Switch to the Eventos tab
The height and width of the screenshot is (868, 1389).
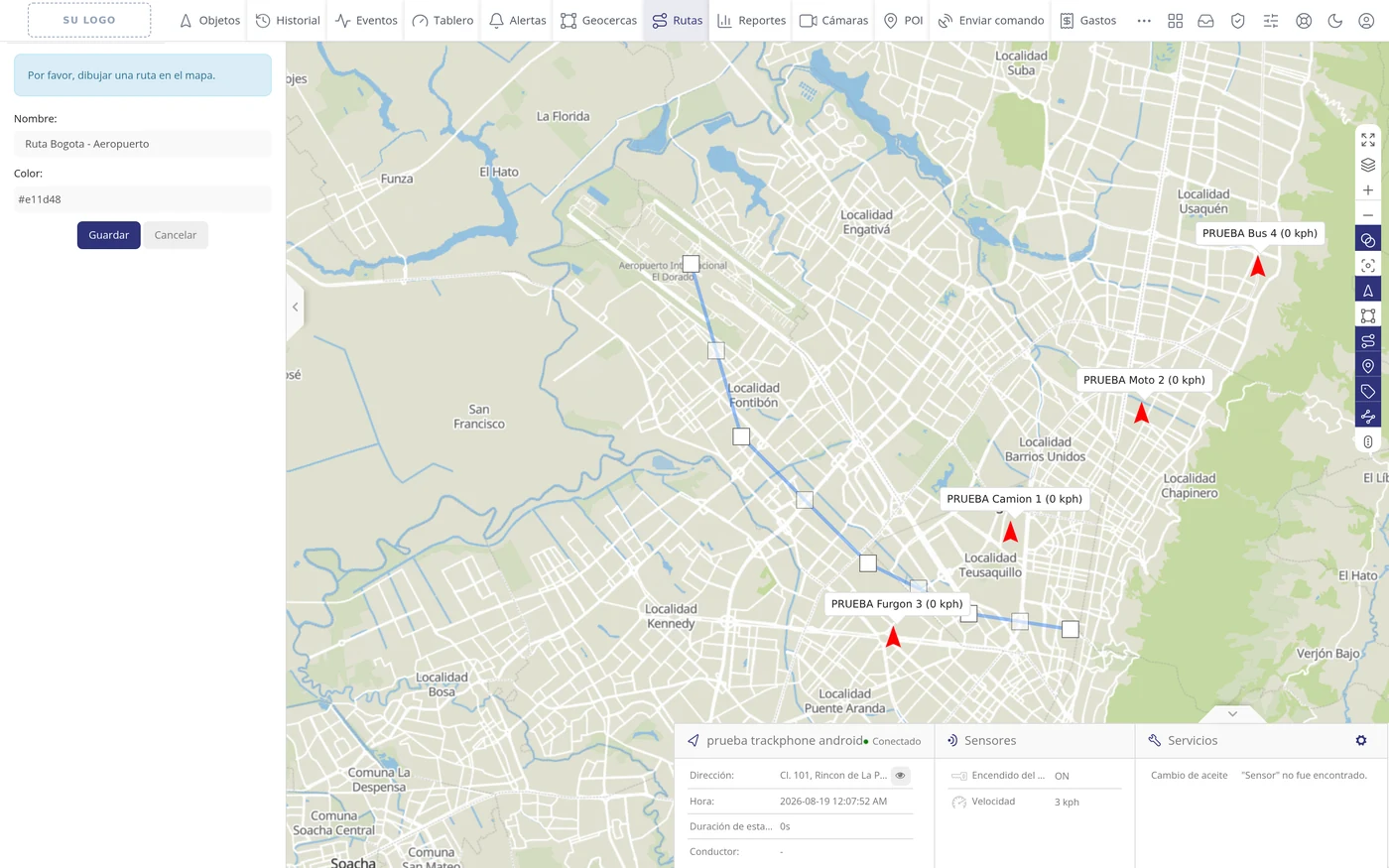(x=366, y=20)
